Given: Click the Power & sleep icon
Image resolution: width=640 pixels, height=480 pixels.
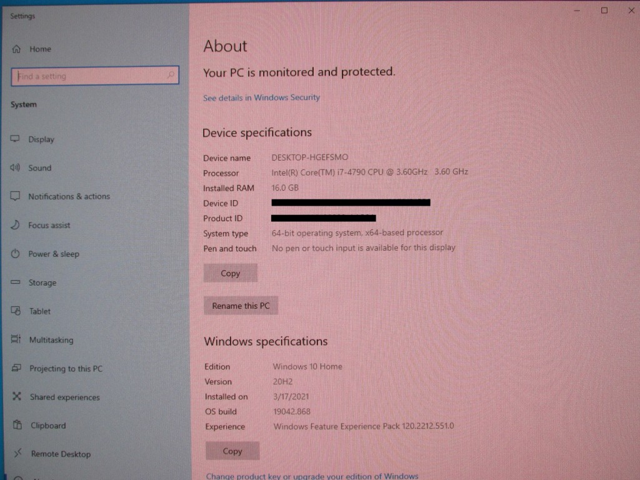Looking at the screenshot, I should [x=15, y=254].
